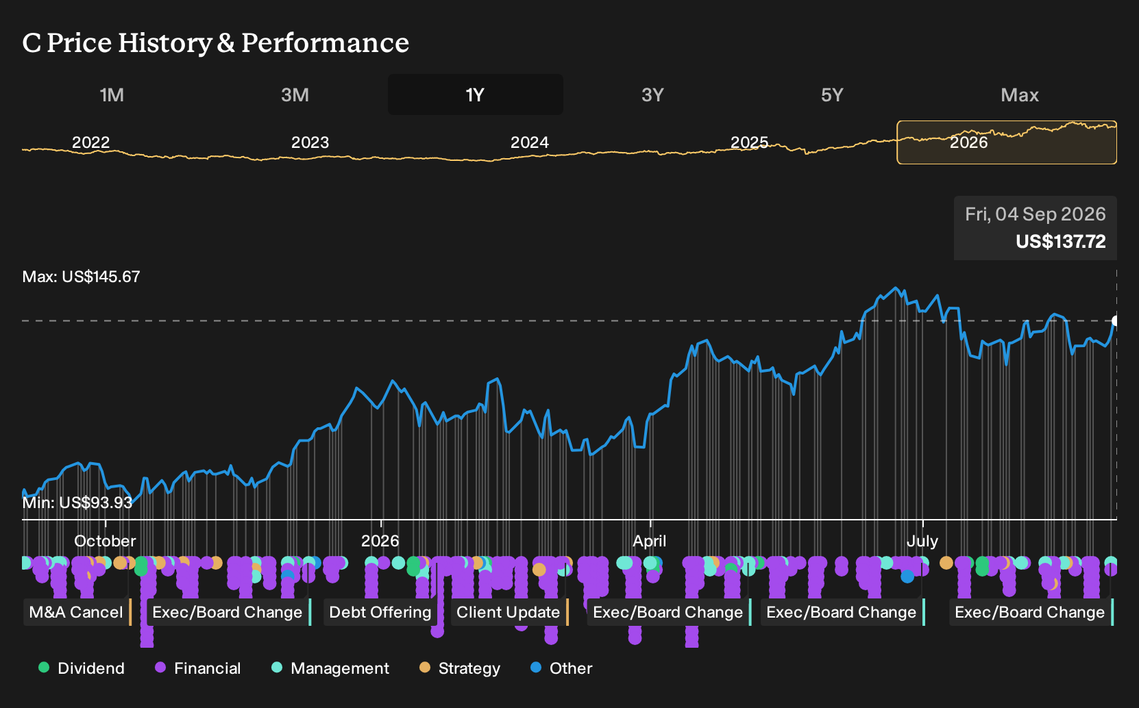Select the 3M time range tab
Screen dimensions: 1139x708
coord(295,95)
